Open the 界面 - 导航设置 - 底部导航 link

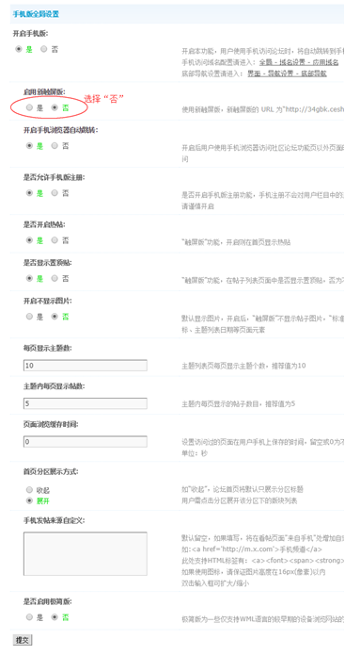(x=287, y=74)
